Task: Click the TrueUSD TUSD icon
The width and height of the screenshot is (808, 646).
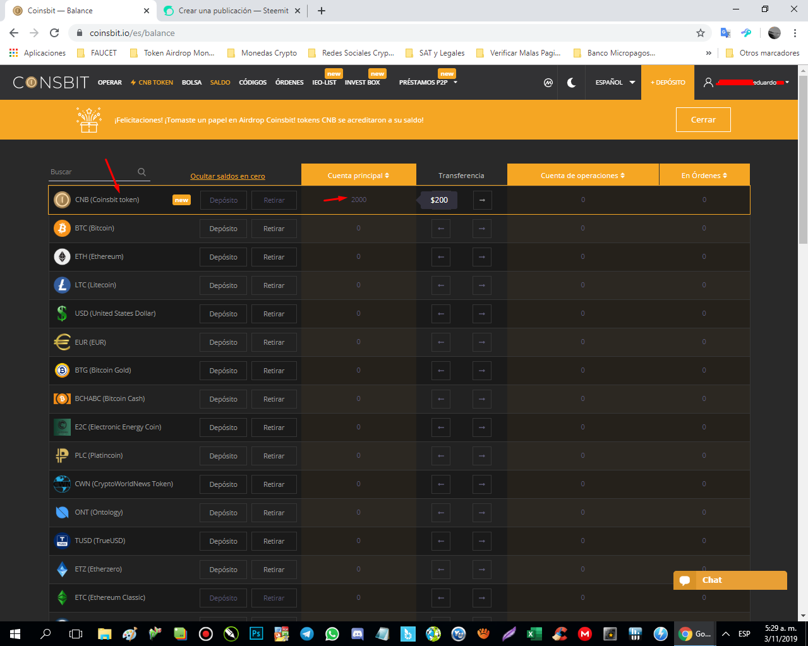Action: tap(62, 541)
